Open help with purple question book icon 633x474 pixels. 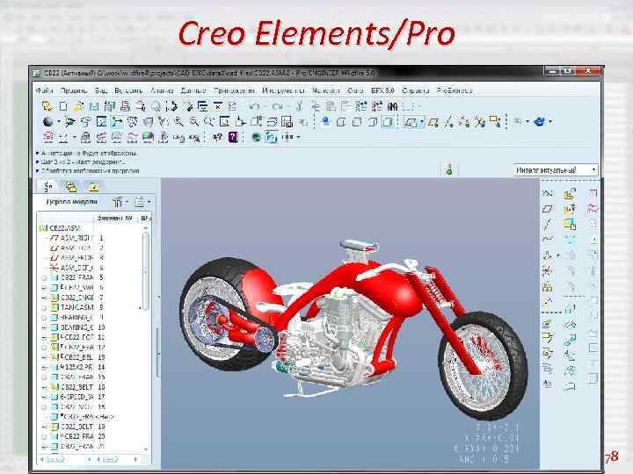click(x=233, y=137)
